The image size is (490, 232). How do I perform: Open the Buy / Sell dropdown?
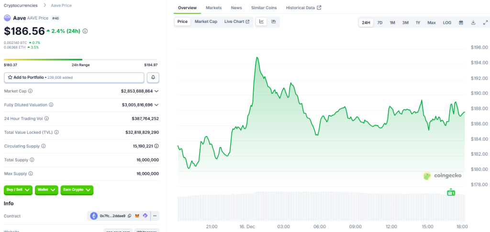[18, 190]
